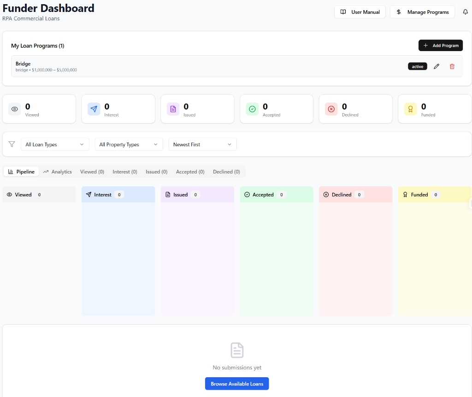The height and width of the screenshot is (397, 472).
Task: Switch to the Pipeline tab
Action: pos(21,172)
